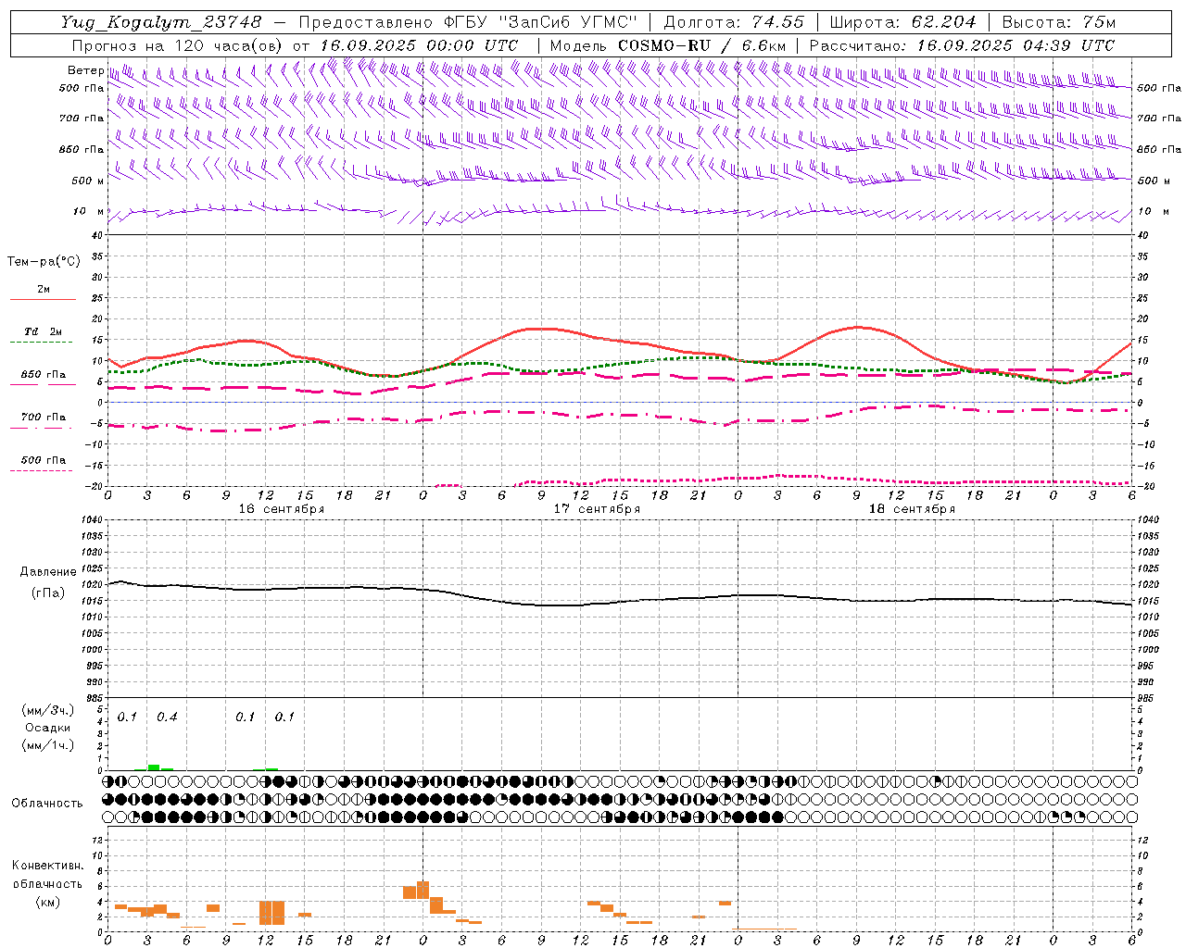Click the Широта: 62.204 value
The width and height of the screenshot is (1186, 948).
click(x=902, y=22)
